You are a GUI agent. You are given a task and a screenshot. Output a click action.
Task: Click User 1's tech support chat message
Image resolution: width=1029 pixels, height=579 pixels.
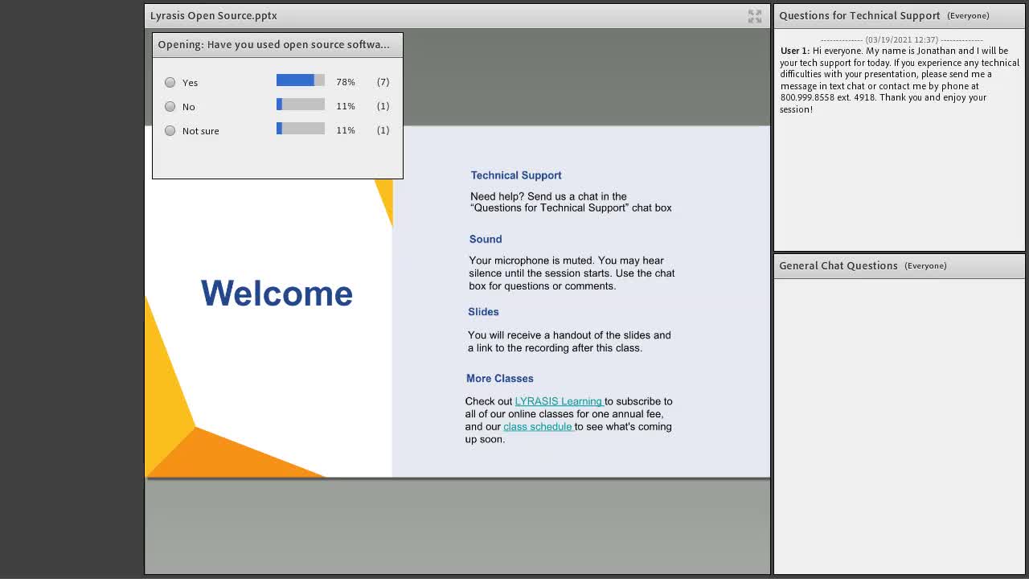tap(900, 80)
